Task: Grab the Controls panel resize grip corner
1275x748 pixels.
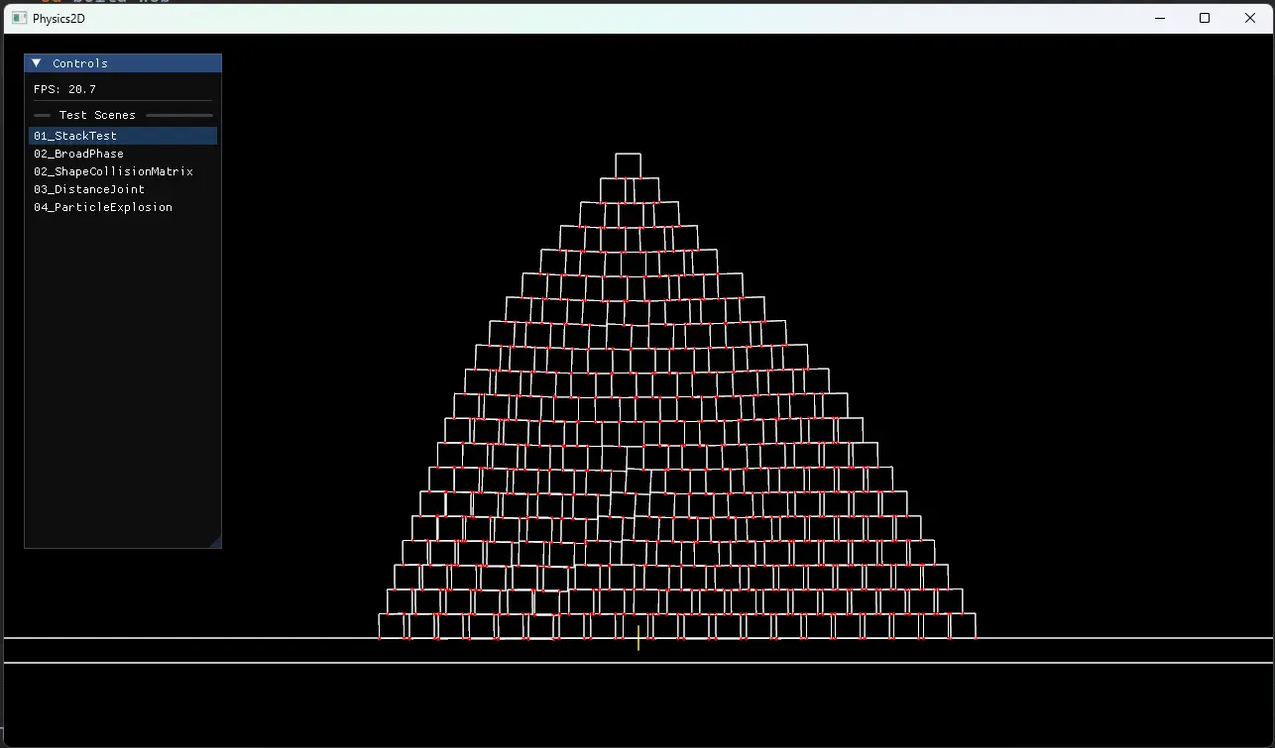Action: click(x=215, y=542)
